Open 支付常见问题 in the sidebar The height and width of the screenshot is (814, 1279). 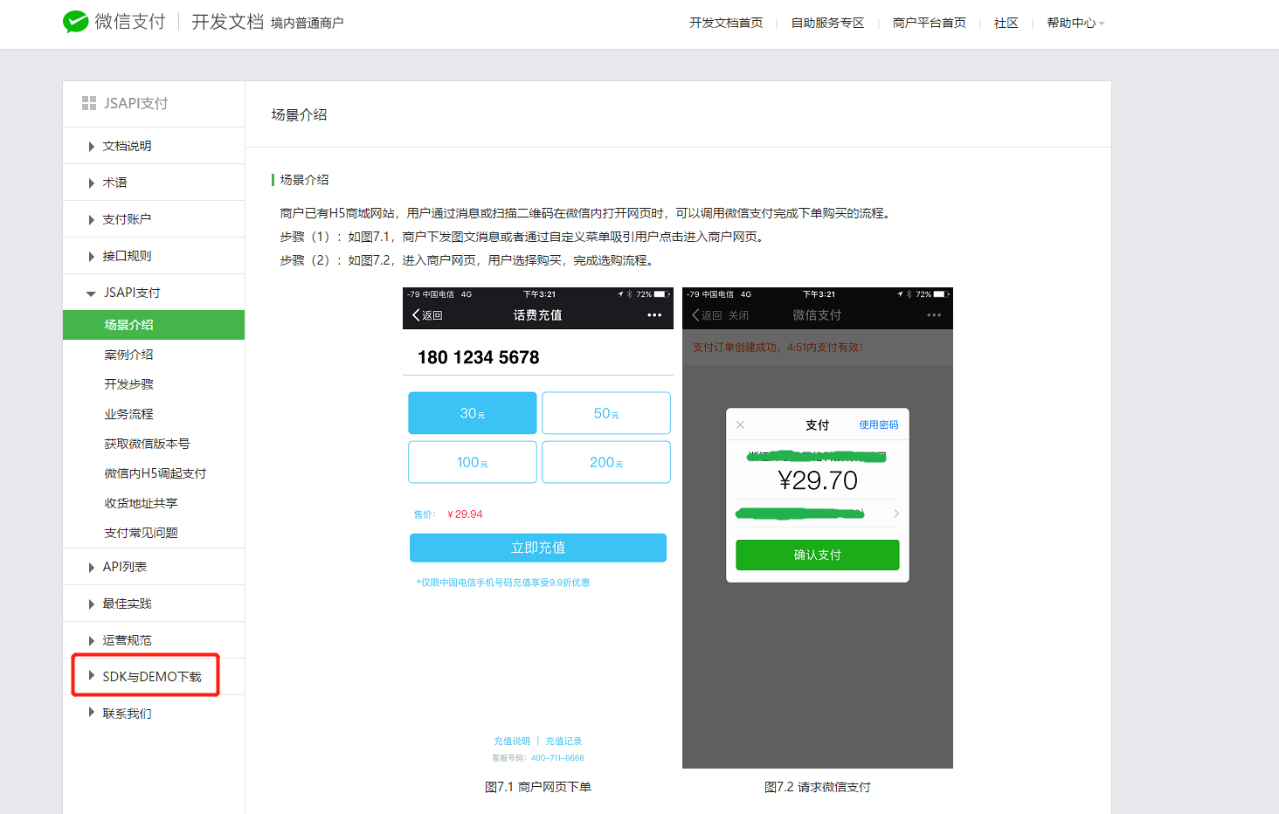[x=141, y=533]
